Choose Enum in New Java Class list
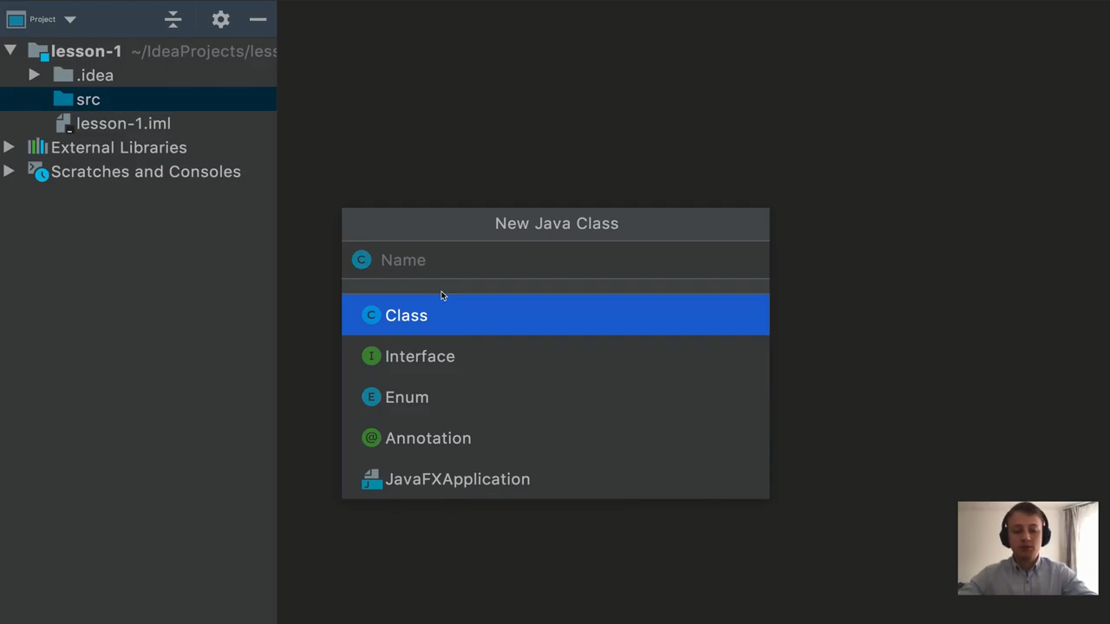The image size is (1110, 624). pos(555,397)
